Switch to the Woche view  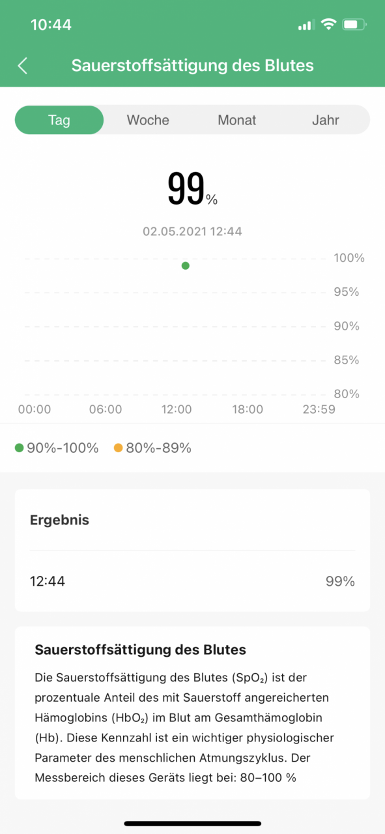tap(148, 120)
